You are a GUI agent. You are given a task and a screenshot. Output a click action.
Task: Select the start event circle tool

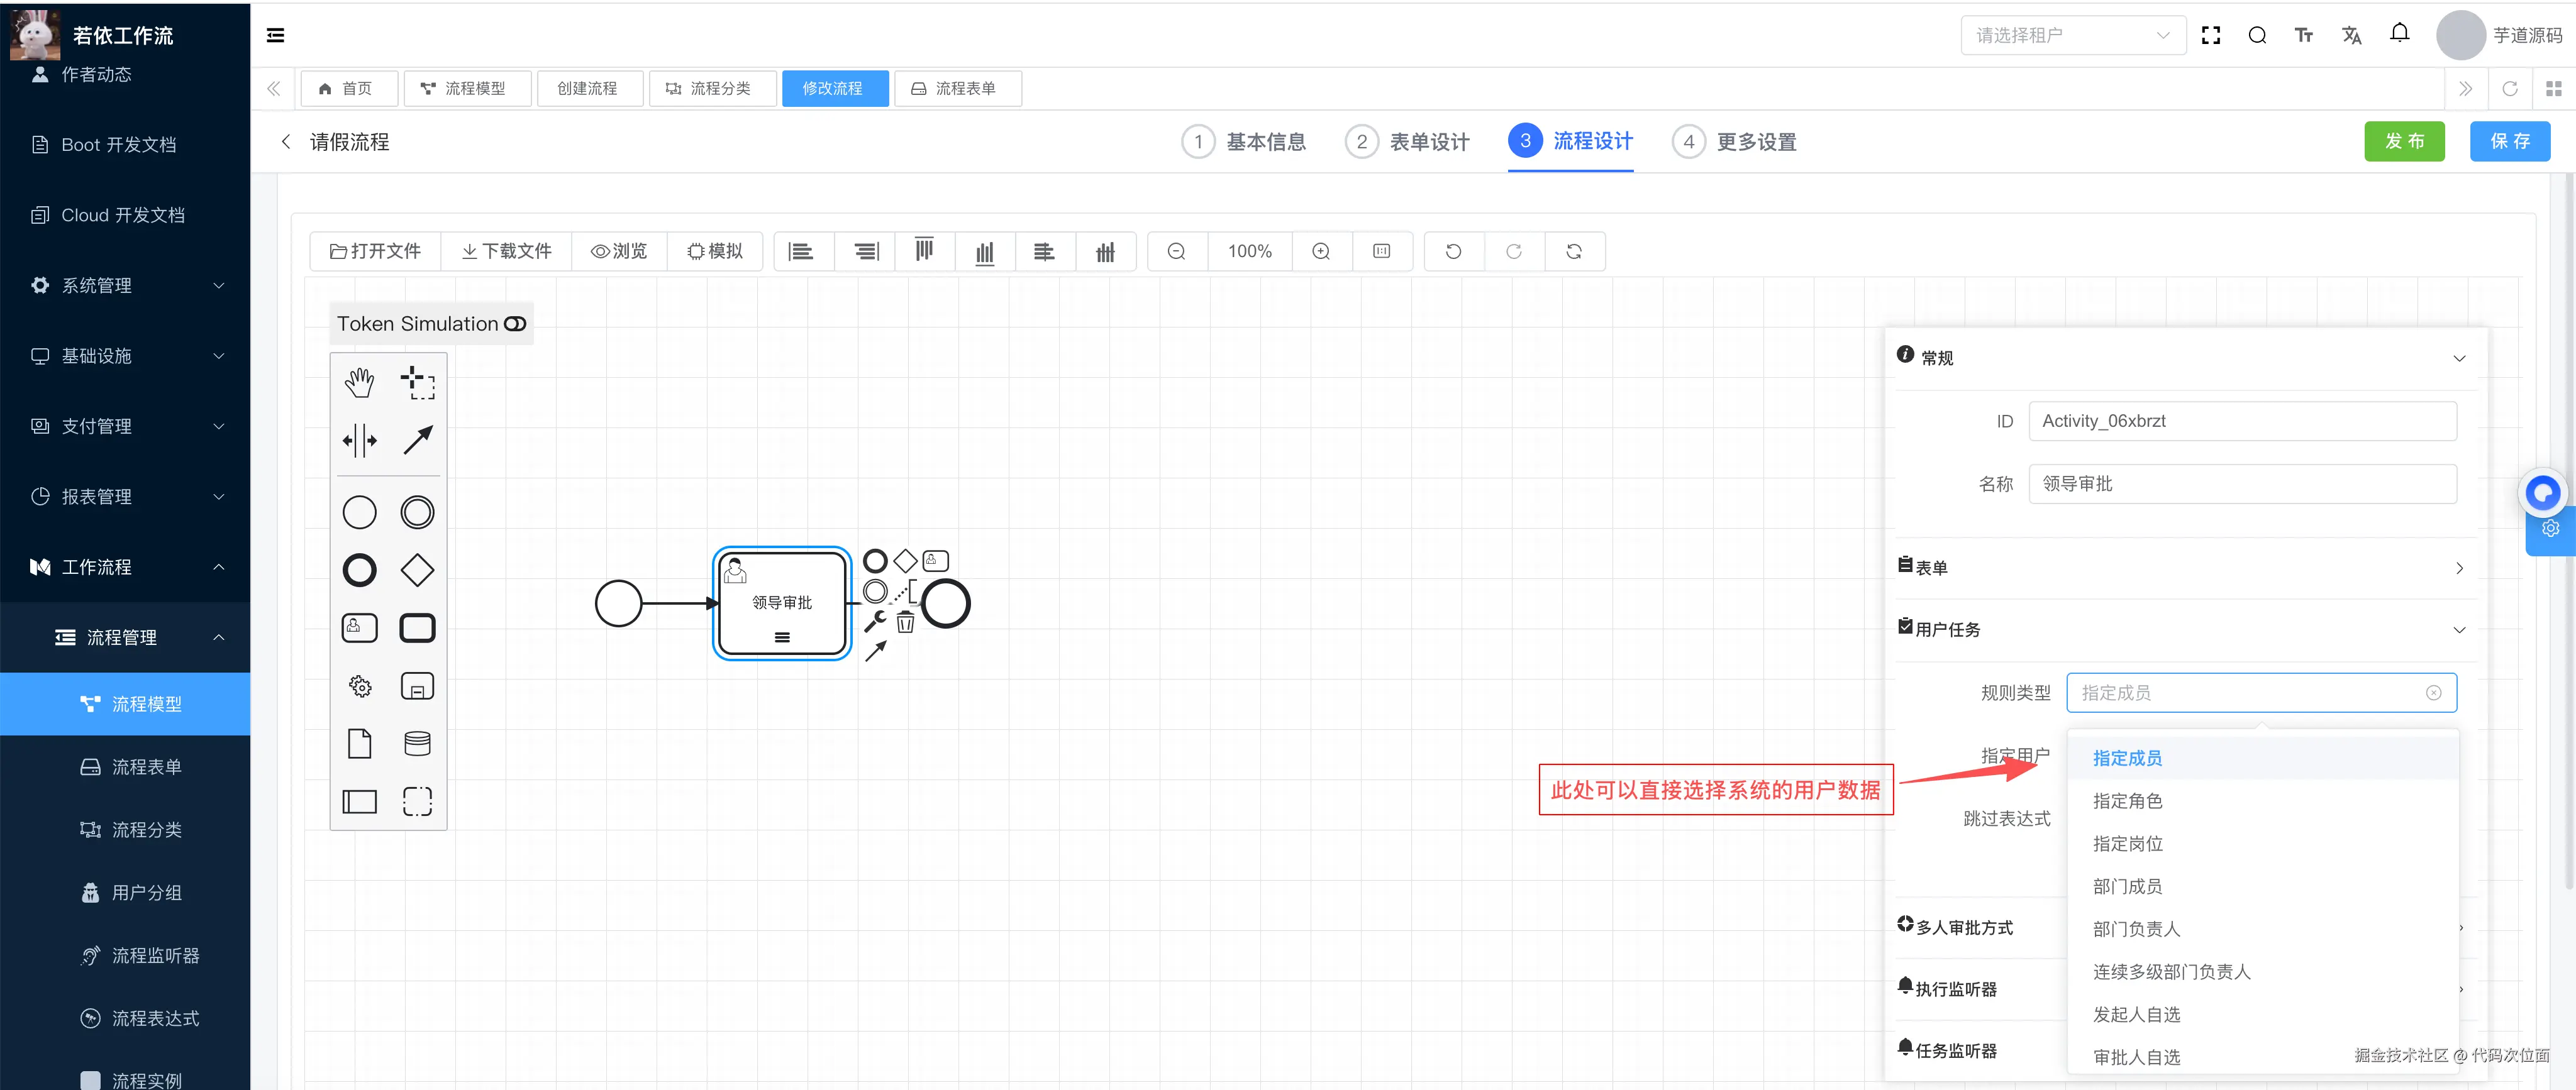(359, 512)
